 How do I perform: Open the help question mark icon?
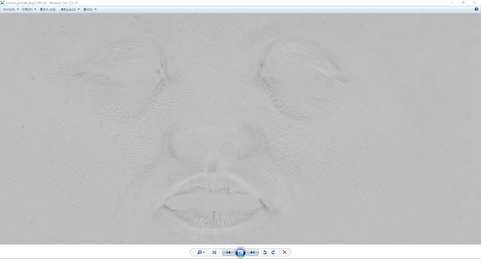tap(476, 9)
